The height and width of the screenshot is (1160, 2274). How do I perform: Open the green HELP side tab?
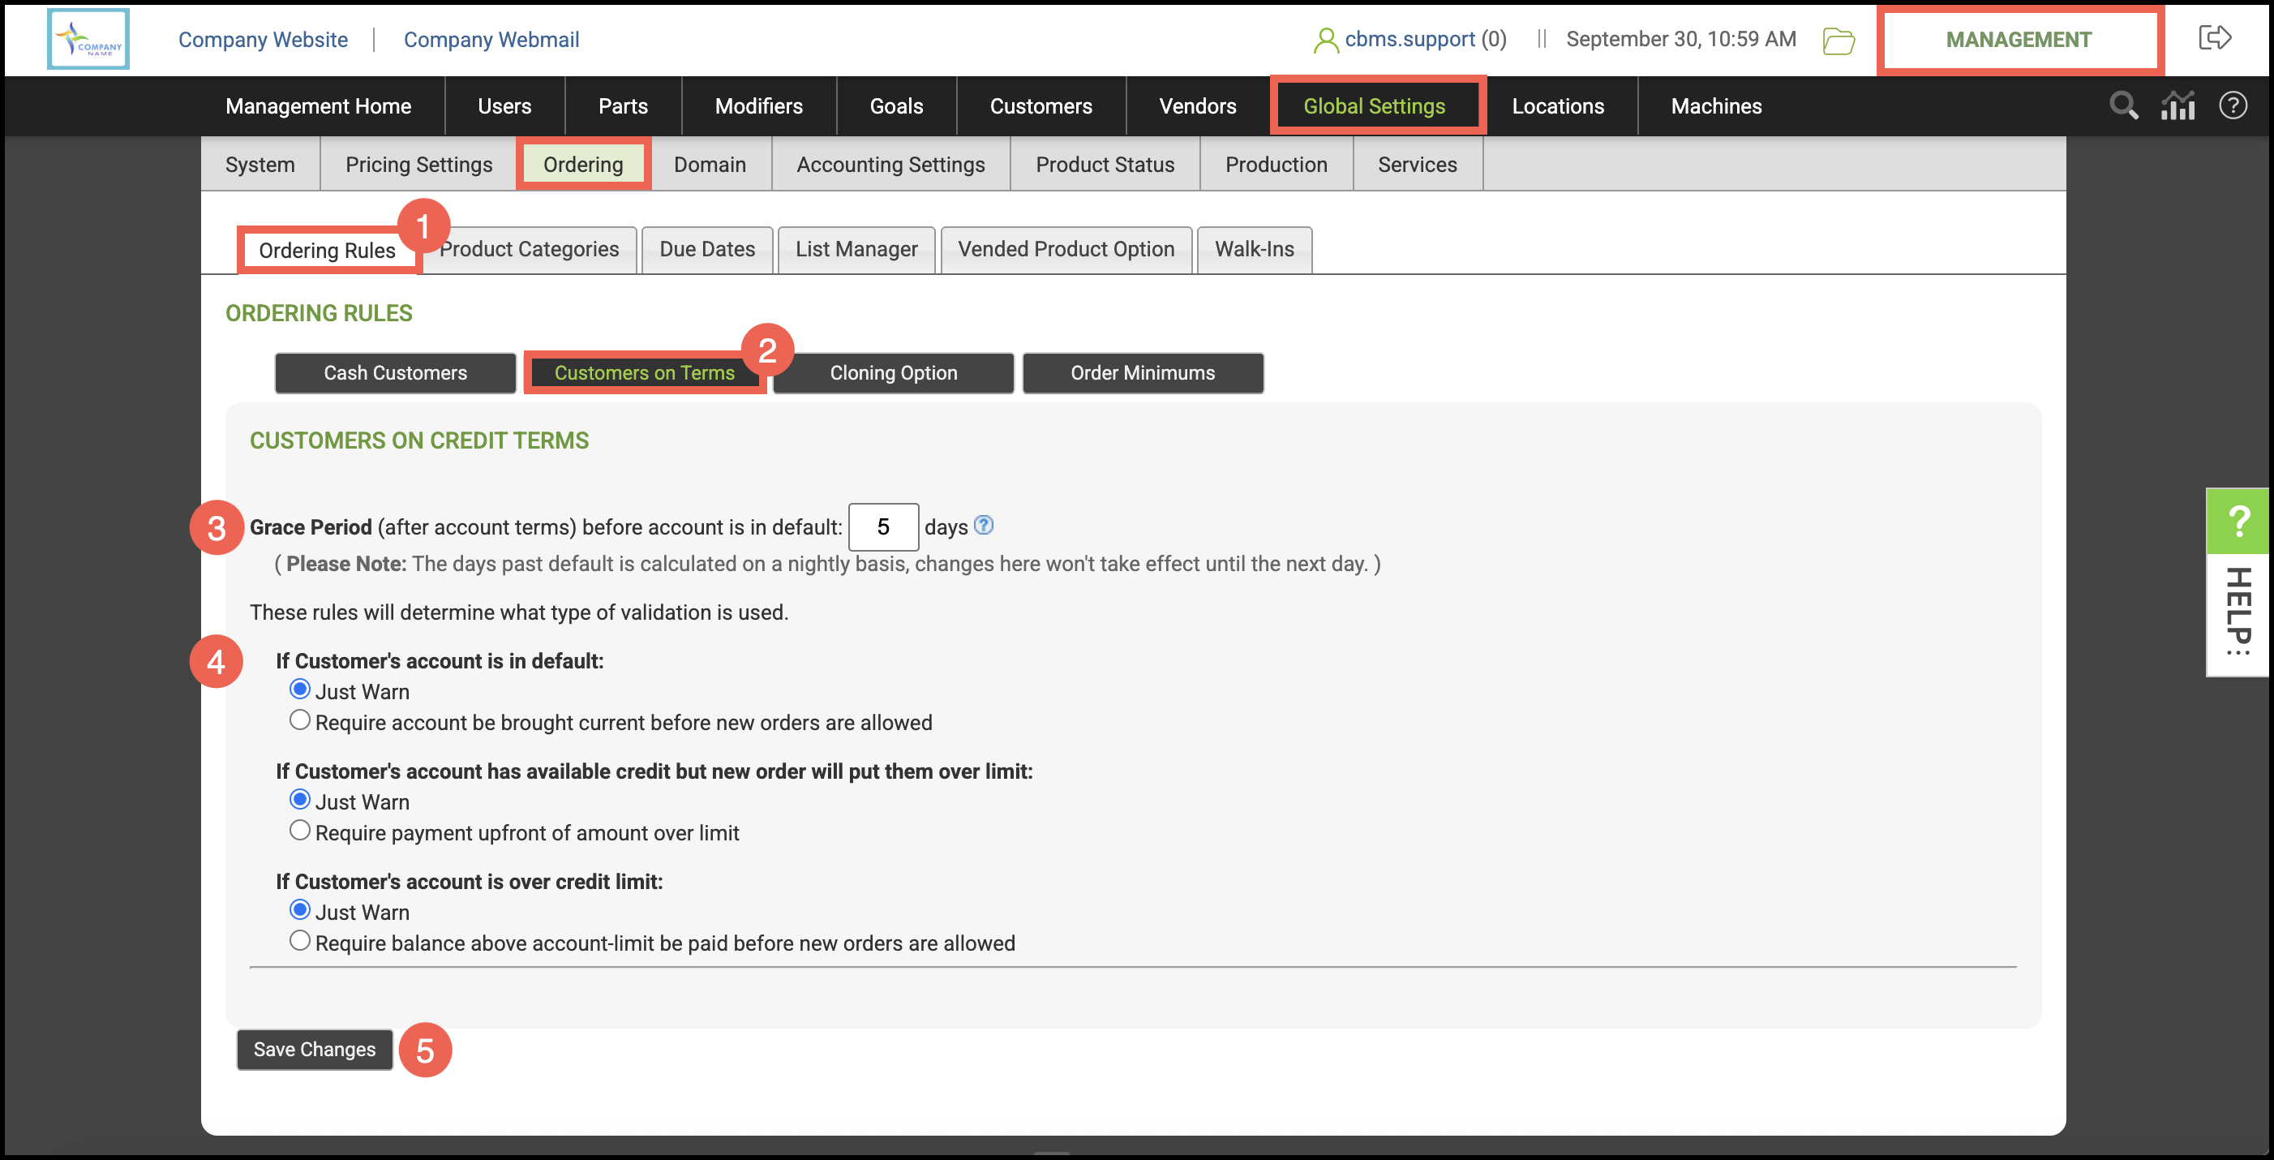pos(2238,521)
